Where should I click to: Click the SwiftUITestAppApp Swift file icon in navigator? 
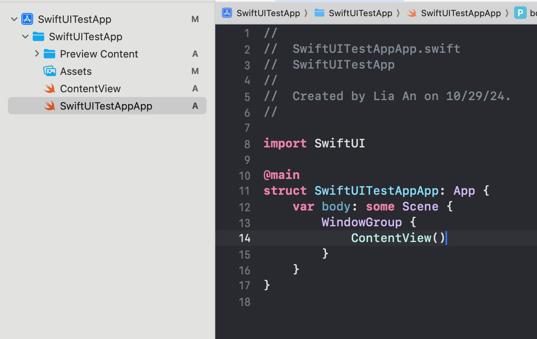click(49, 106)
